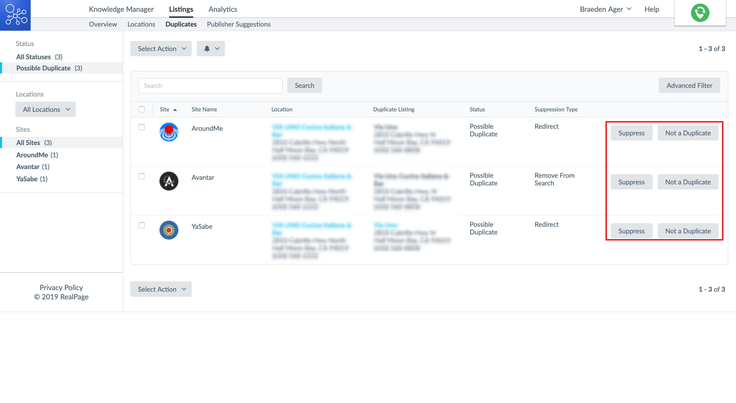Click the Site Name column header
This screenshot has width=736, height=403.
point(204,109)
